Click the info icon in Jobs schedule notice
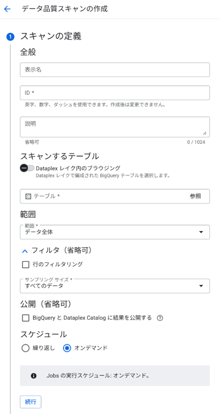Viewport: 220px width, 414px height. [x=34, y=376]
